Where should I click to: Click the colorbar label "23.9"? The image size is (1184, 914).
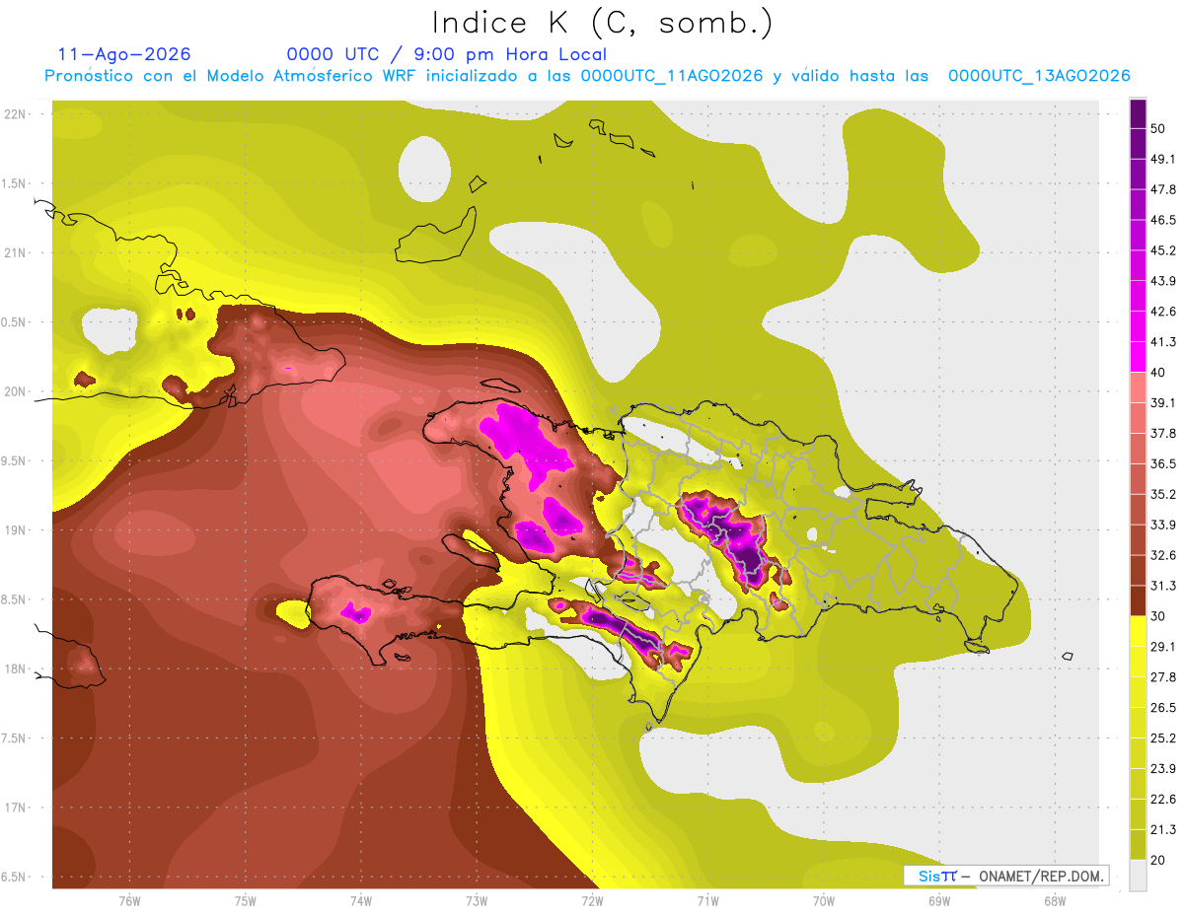coord(1162,769)
